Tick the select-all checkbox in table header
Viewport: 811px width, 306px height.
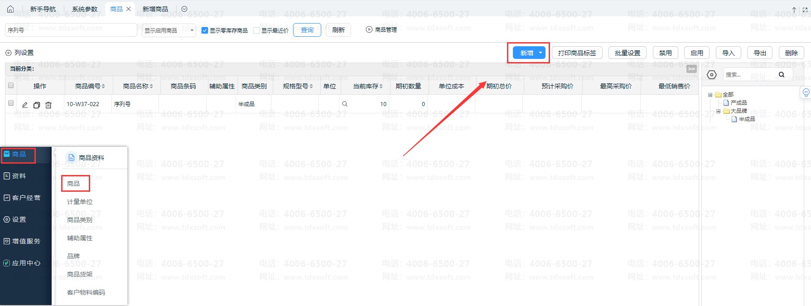click(11, 85)
